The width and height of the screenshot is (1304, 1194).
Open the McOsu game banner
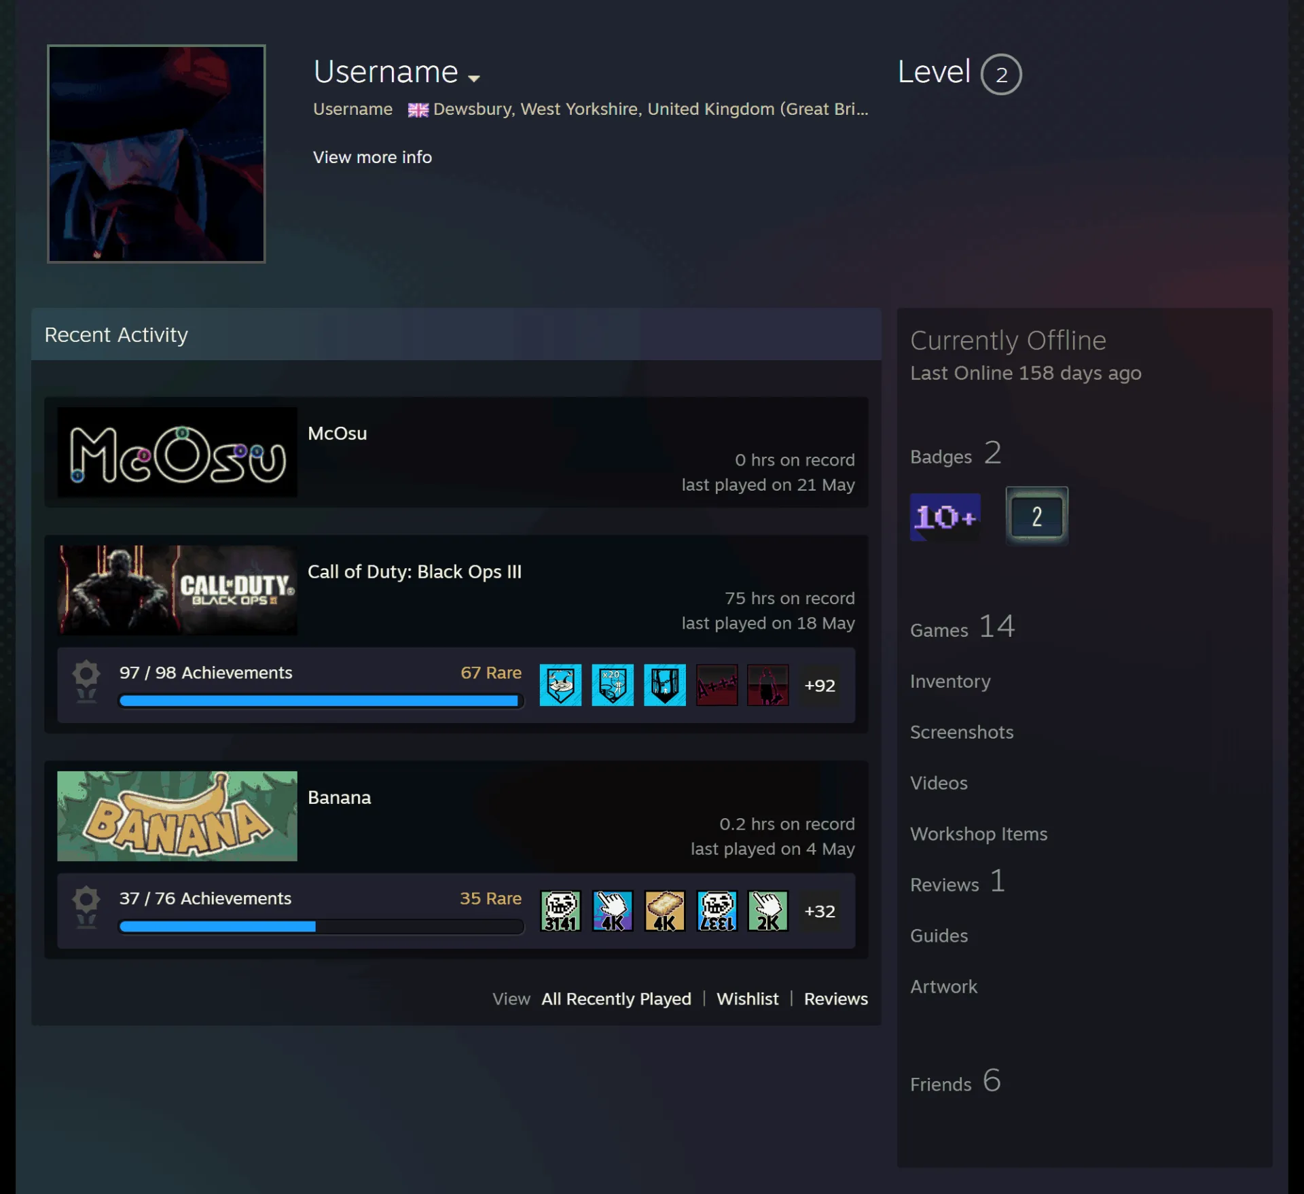pyautogui.click(x=177, y=452)
